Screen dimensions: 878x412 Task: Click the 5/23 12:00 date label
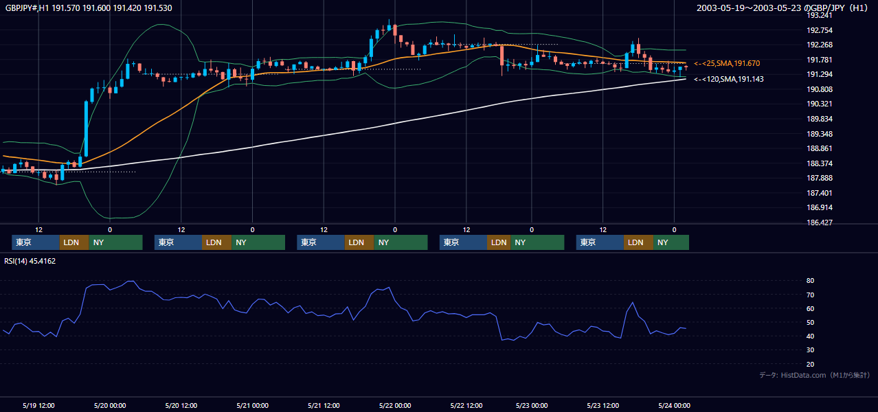point(603,405)
